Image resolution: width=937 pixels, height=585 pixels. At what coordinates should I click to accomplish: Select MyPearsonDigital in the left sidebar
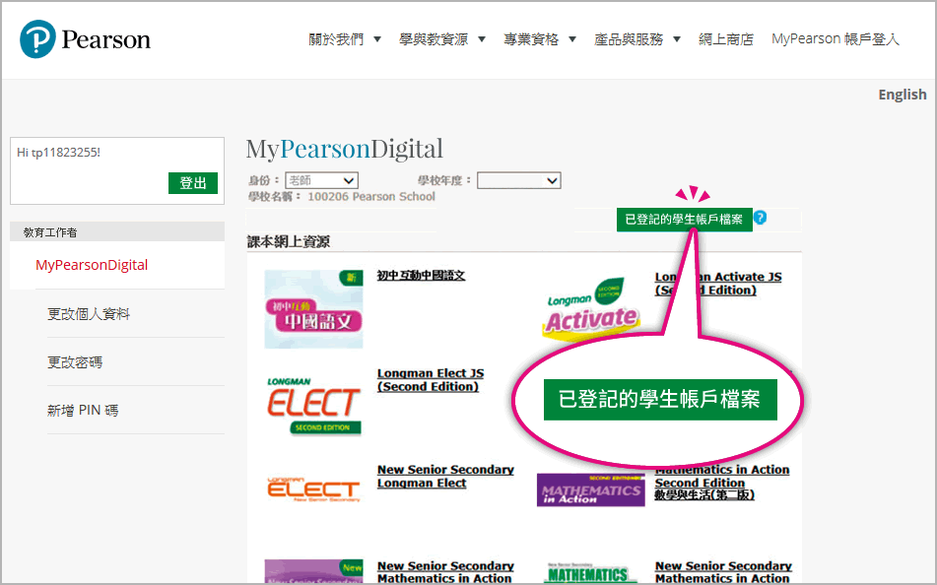[x=92, y=264]
